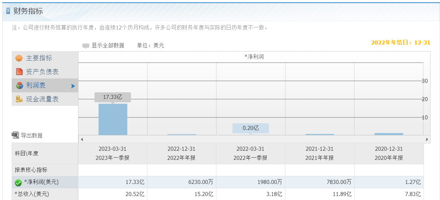
Task: Click net profit cell 6230.00万
Action: tap(182, 182)
